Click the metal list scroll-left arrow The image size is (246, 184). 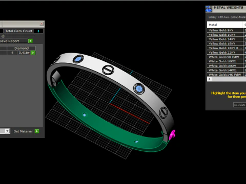[x=209, y=79]
